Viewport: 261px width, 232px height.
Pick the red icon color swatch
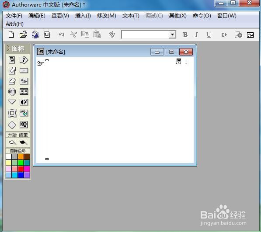21,169
